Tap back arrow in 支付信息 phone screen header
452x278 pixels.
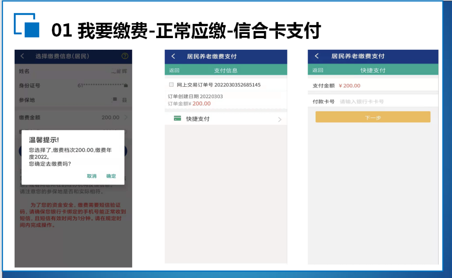pos(173,56)
